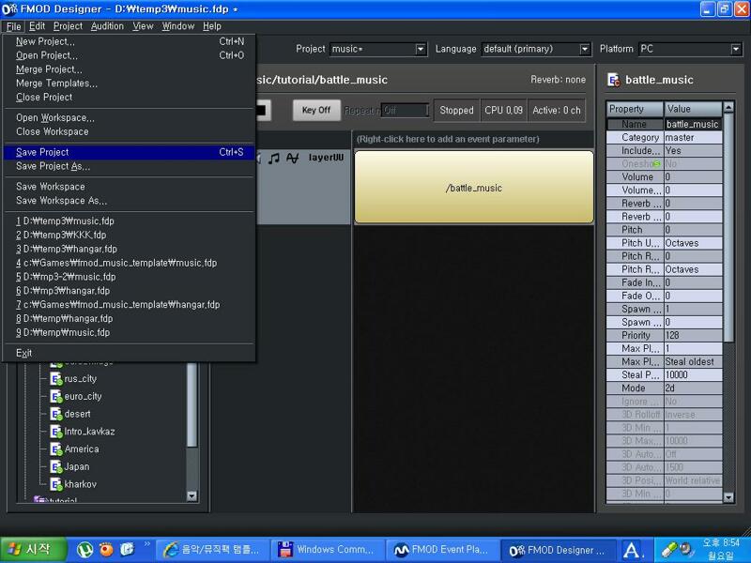Open recent file 2 D:\temp3\KKK.fdp

(129, 236)
